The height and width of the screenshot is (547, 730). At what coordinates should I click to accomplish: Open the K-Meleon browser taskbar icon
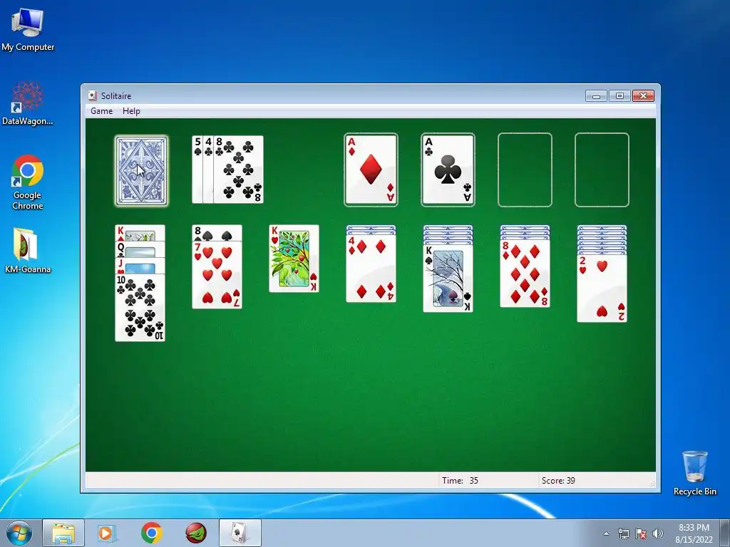(196, 533)
